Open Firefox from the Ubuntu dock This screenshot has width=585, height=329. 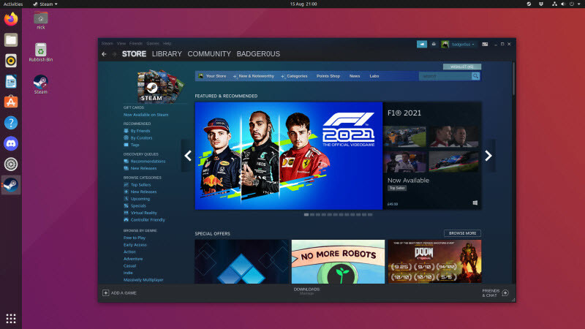pos(11,19)
